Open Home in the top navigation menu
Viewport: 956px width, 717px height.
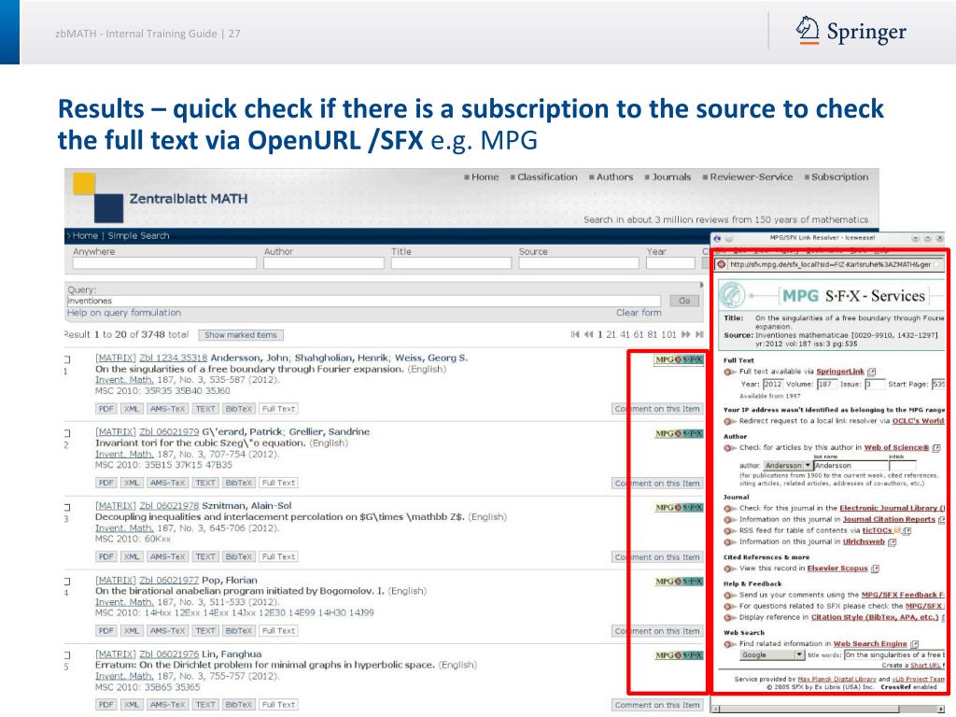click(x=485, y=177)
